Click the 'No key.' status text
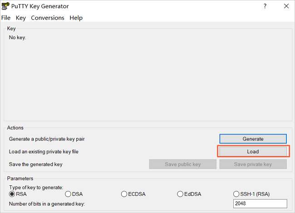Viewport: 295px width, 213px height. coord(18,38)
